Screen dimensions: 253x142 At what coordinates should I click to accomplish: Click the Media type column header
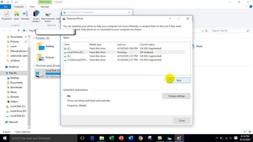[95, 45]
